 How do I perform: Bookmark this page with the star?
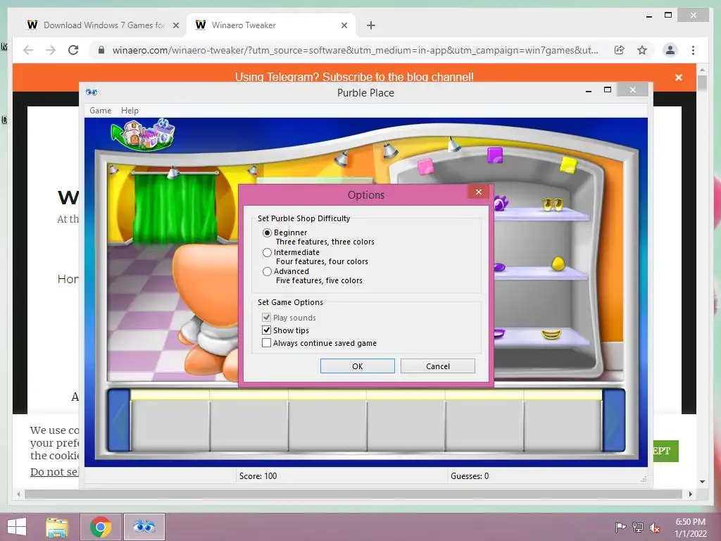coord(642,50)
